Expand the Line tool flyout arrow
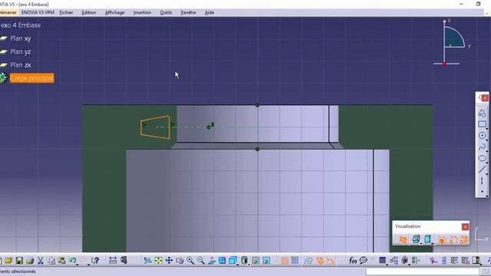 [487, 174]
